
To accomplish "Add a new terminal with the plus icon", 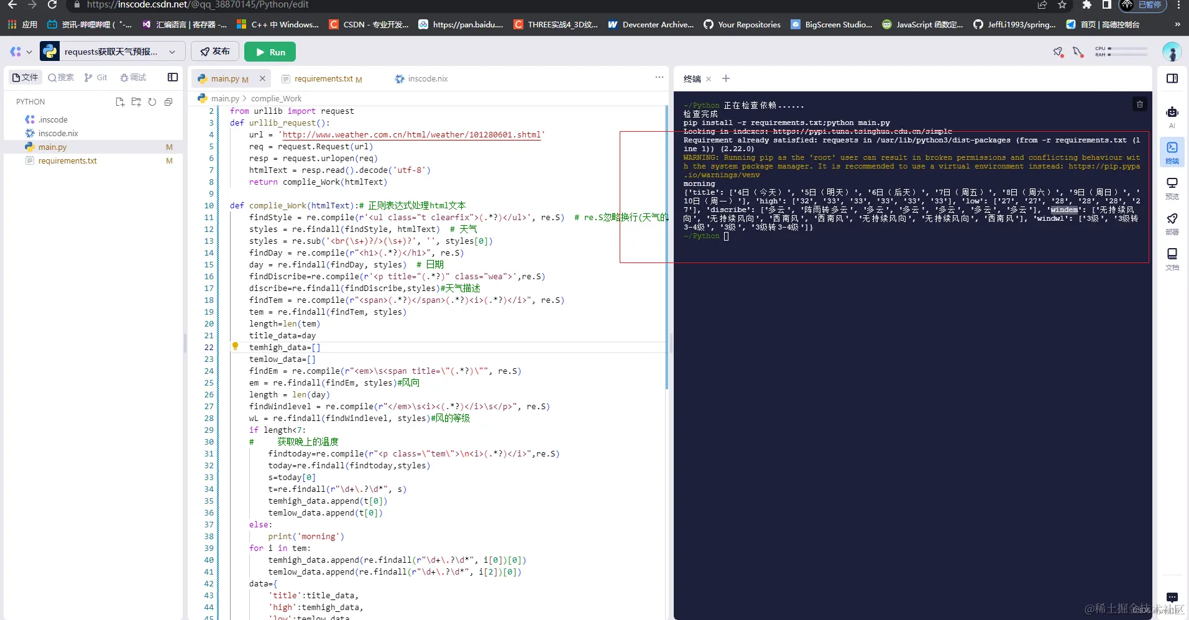I will coord(725,79).
